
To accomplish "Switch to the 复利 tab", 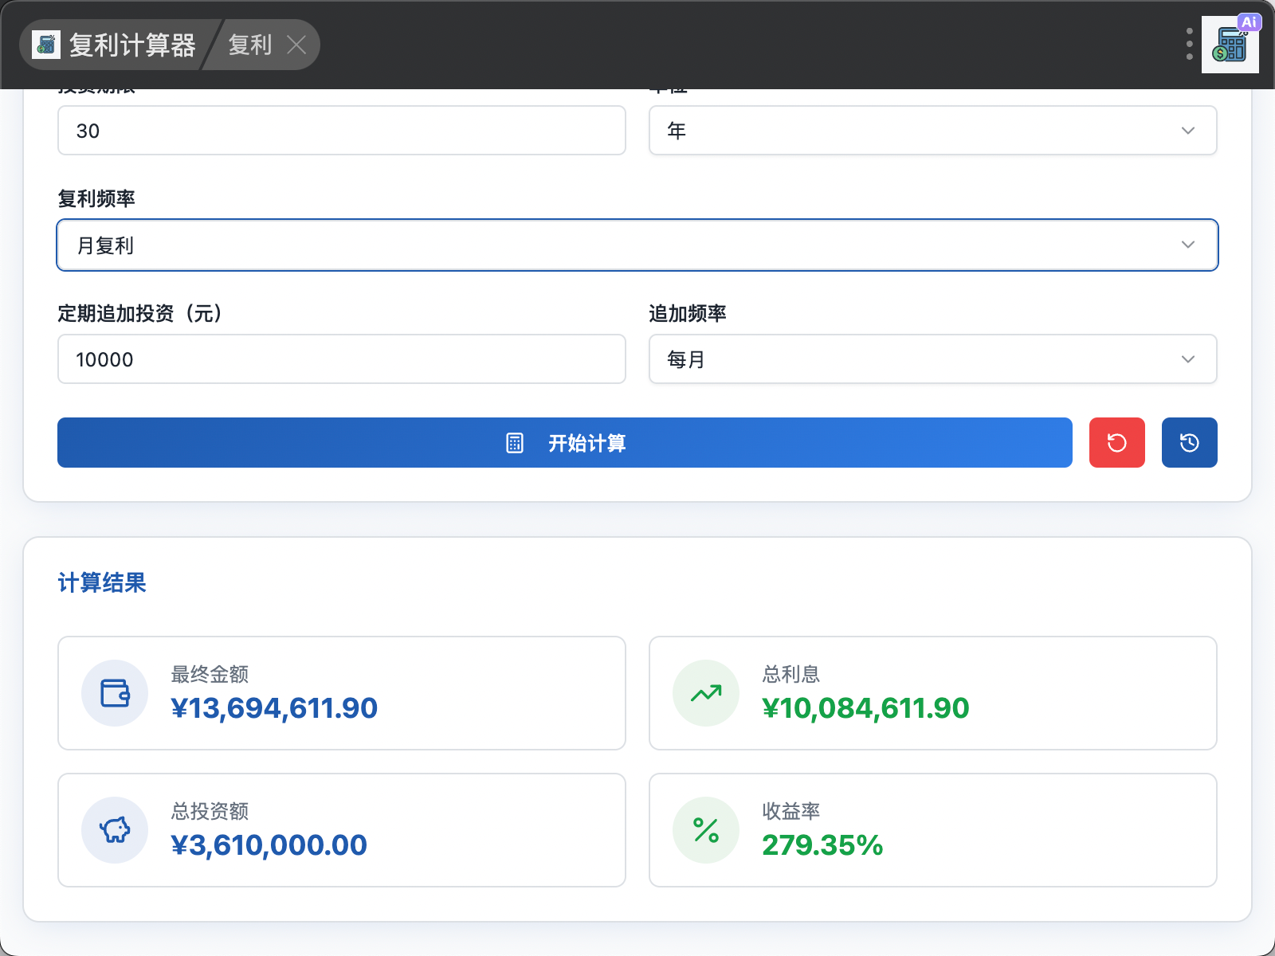I will coord(249,45).
